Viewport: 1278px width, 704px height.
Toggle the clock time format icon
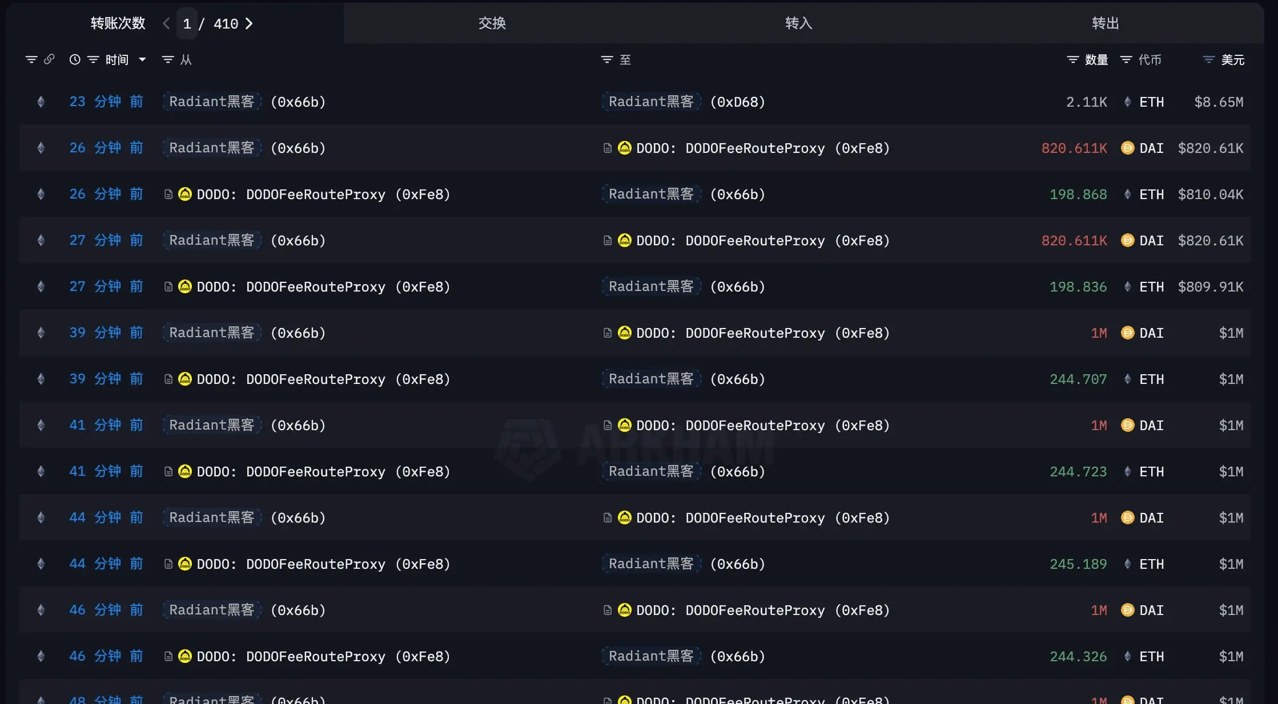[75, 59]
